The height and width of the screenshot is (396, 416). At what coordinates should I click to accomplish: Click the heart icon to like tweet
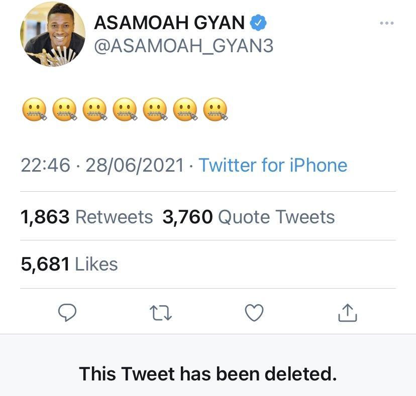point(253,312)
